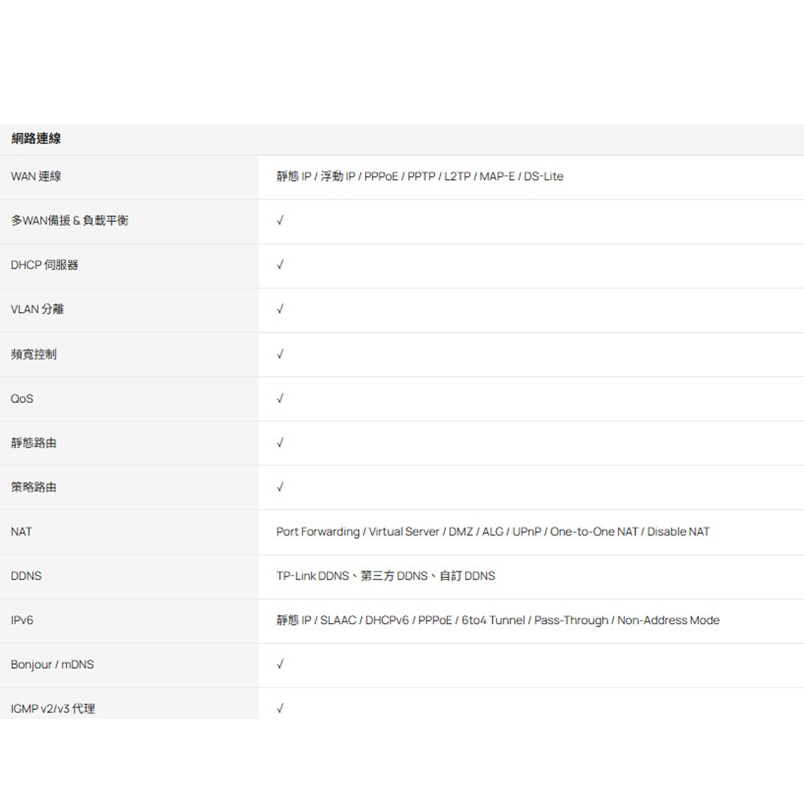Click the 策略路由 label
The height and width of the screenshot is (804, 804).
(x=34, y=487)
